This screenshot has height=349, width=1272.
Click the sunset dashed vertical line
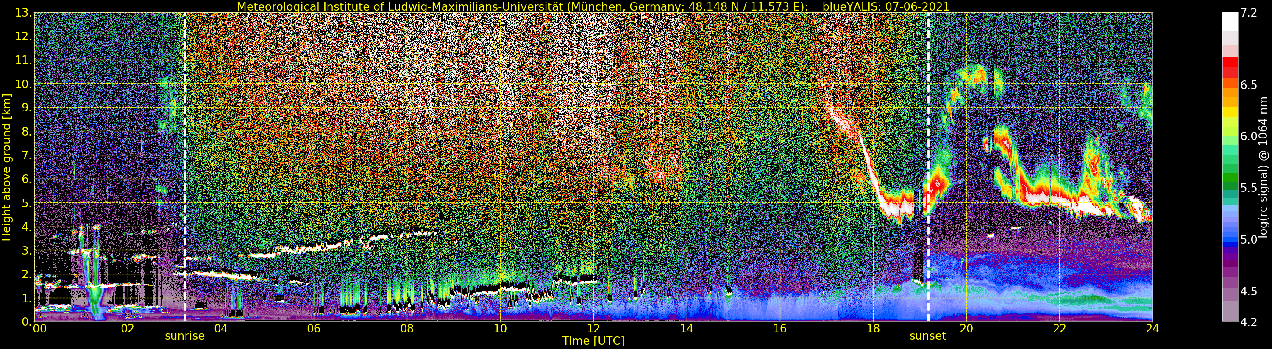[928, 167]
